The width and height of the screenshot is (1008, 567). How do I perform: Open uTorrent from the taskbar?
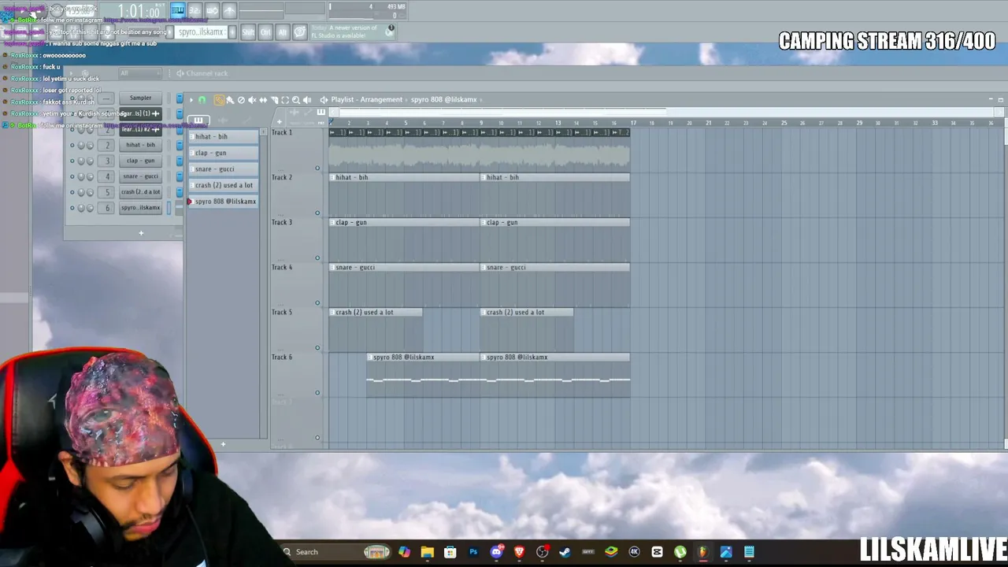(680, 552)
